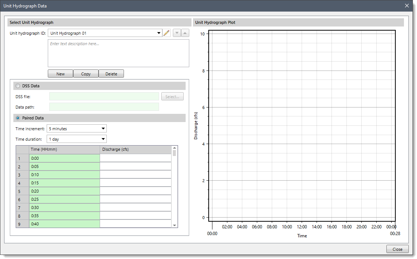The image size is (417, 259).
Task: Click the time cell 0:15
Action: pyautogui.click(x=64, y=183)
